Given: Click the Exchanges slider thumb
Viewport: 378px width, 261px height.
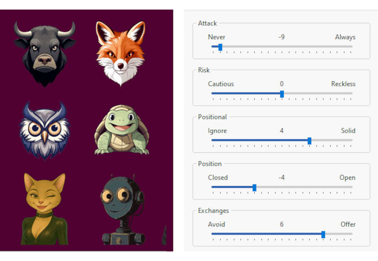Looking at the screenshot, I should [323, 234].
